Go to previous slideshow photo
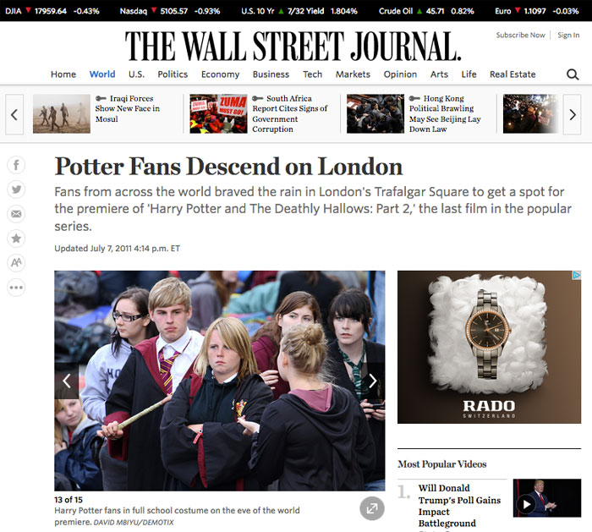The image size is (592, 532). pyautogui.click(x=67, y=381)
